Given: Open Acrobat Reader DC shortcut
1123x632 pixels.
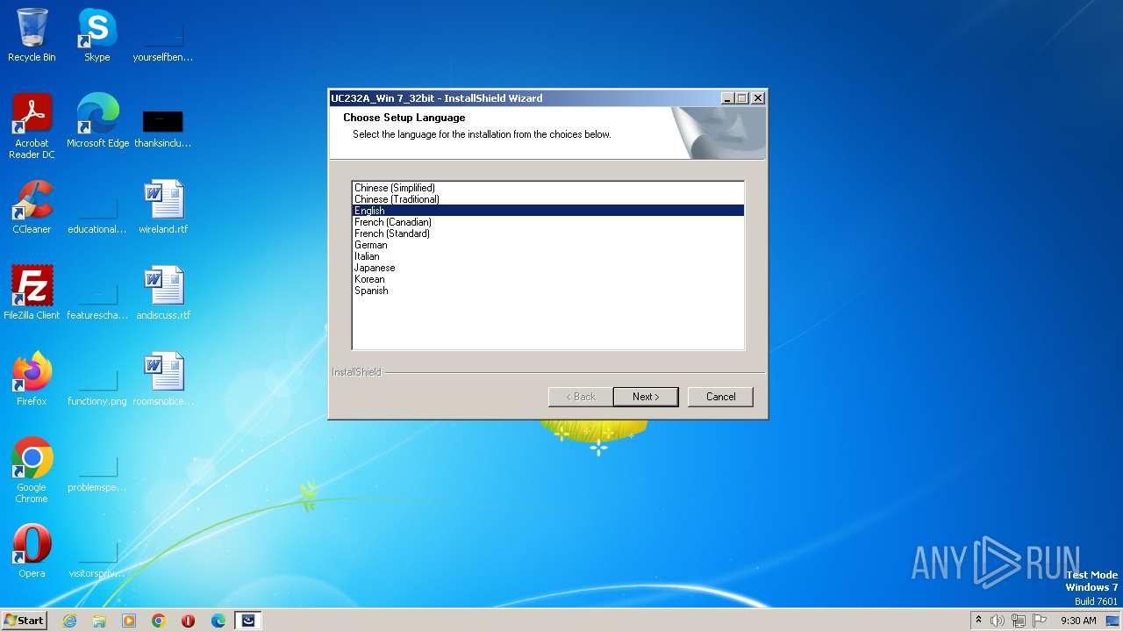Looking at the screenshot, I should point(32,126).
